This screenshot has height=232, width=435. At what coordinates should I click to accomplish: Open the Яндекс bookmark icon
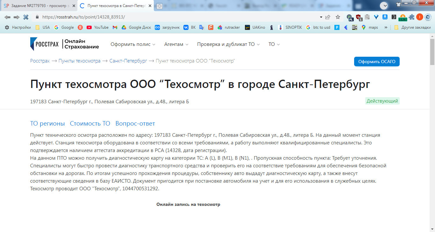click(x=80, y=27)
